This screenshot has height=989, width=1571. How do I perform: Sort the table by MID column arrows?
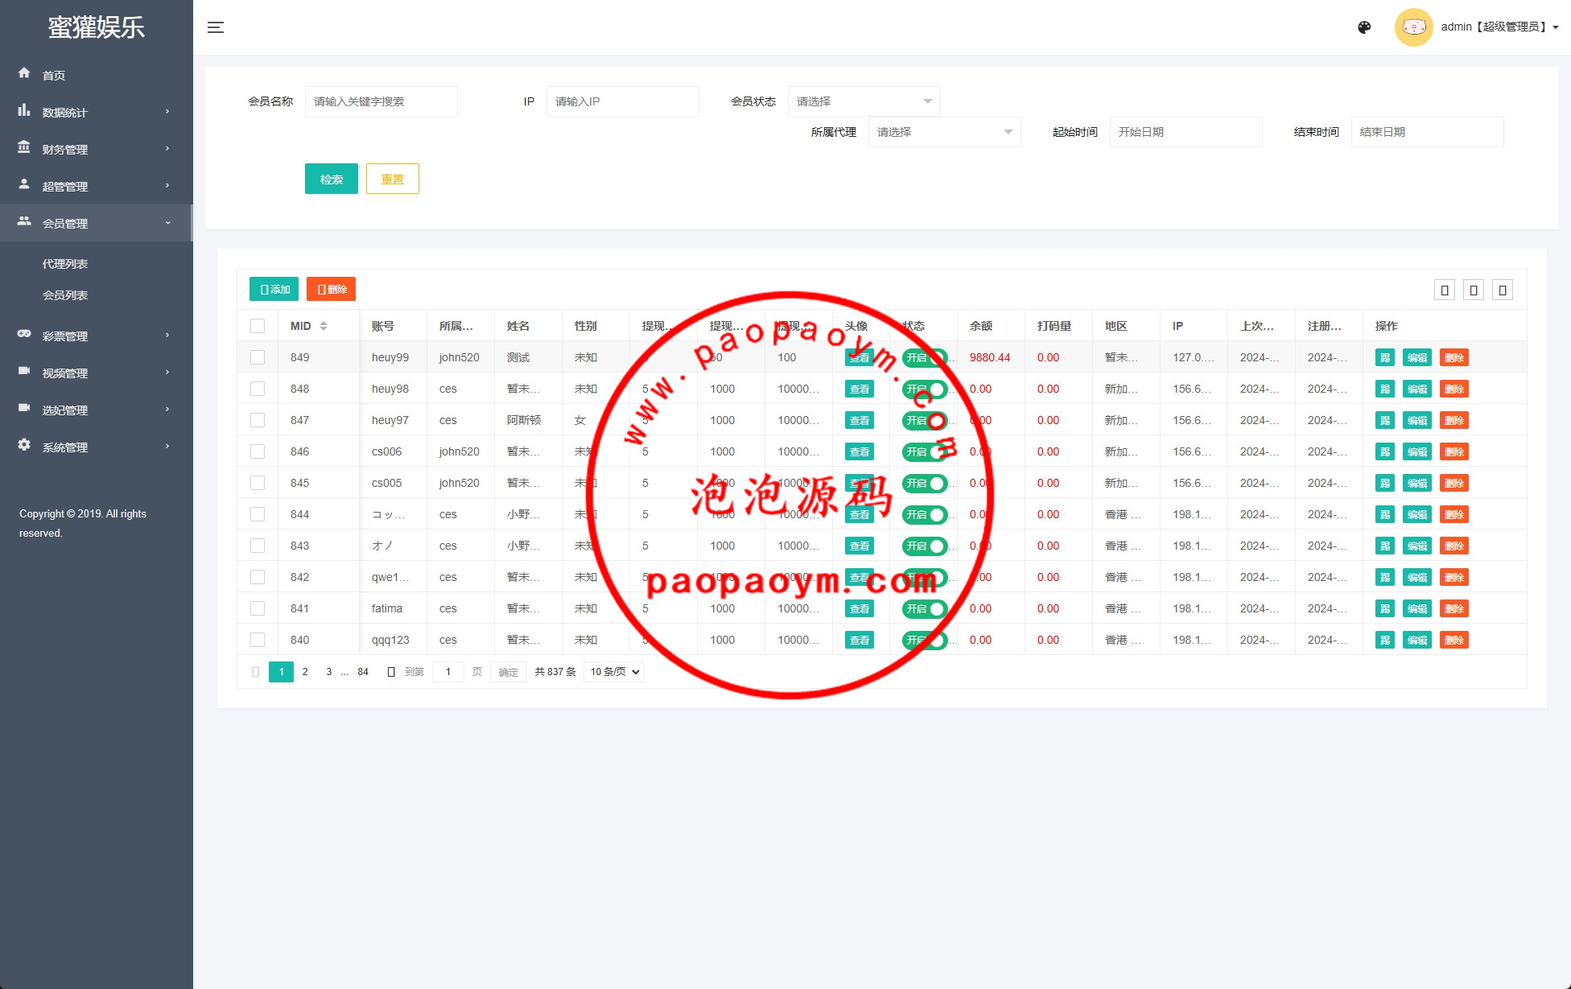pyautogui.click(x=324, y=326)
